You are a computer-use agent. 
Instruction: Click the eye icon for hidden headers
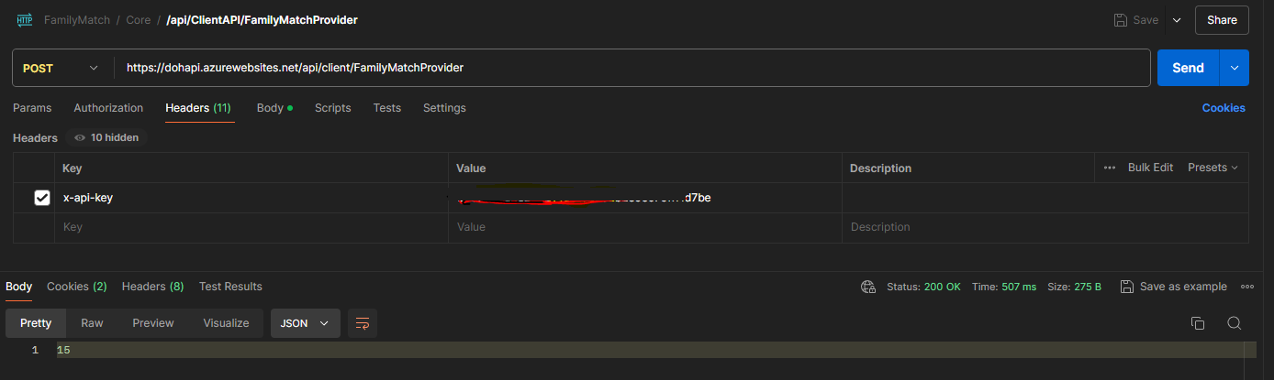coord(80,137)
